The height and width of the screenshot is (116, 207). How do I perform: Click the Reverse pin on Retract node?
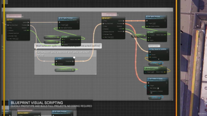103,29
